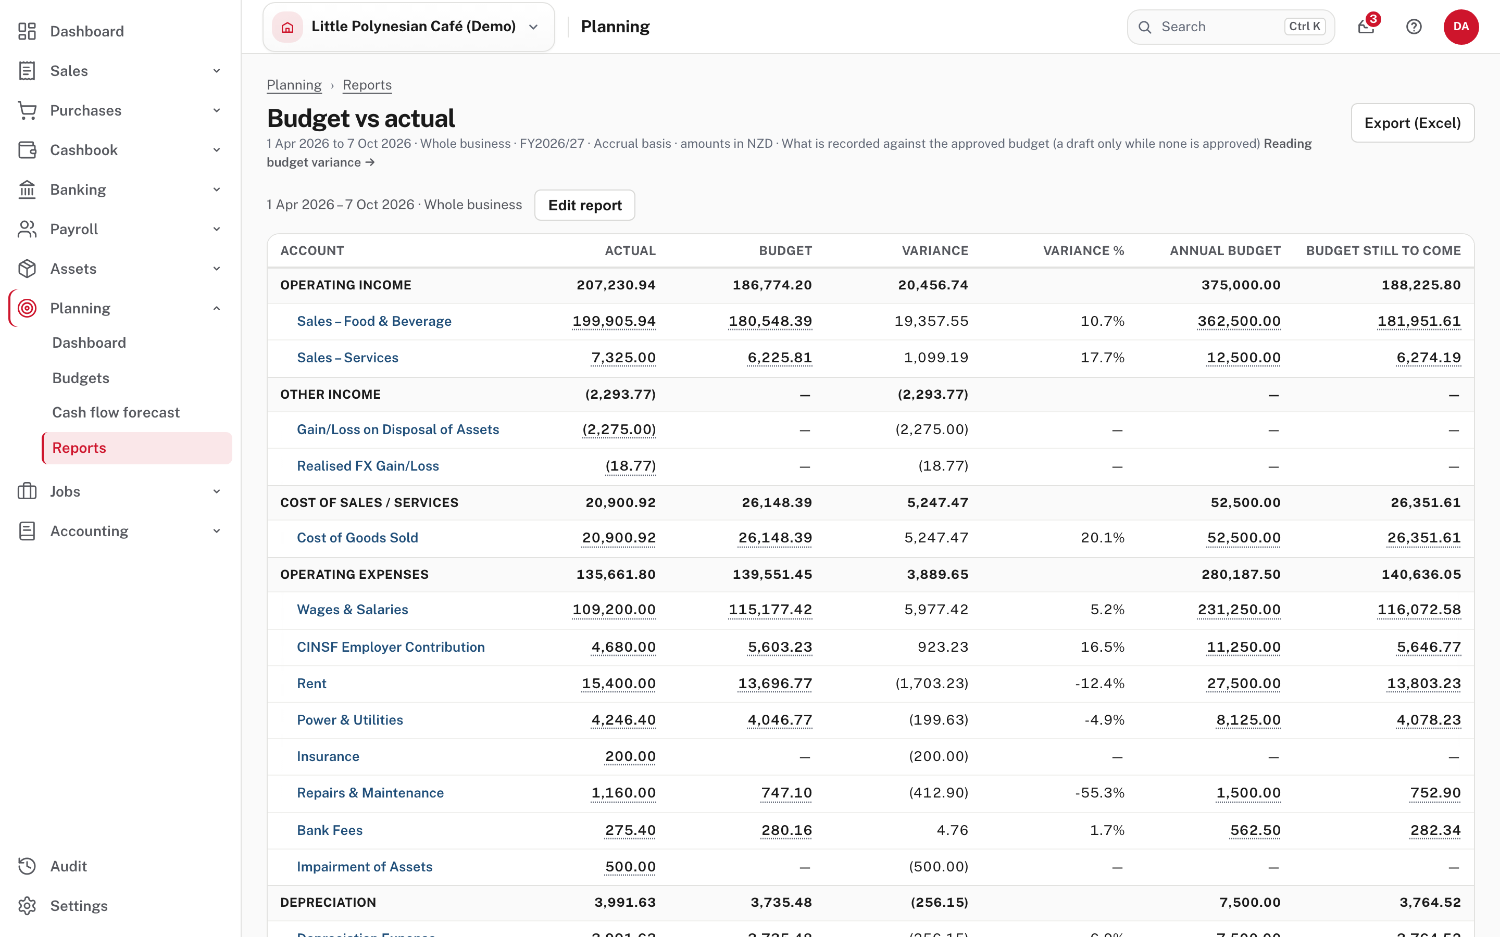1500x937 pixels.
Task: Open Planning Dashboard submenu item
Action: click(89, 343)
